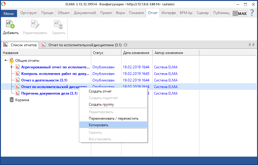Select Создать отчет in the context menu
258x165 pixels.
[100, 91]
